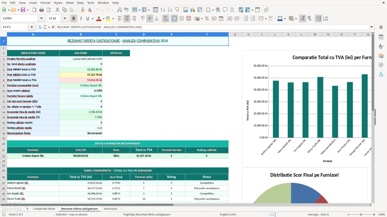Open the sidebar Gallery panel
The width and height of the screenshot is (387, 217).
(x=381, y=56)
